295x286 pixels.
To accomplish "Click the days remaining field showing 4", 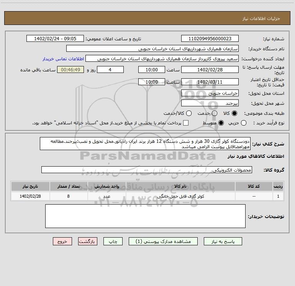I will click(110, 69).
